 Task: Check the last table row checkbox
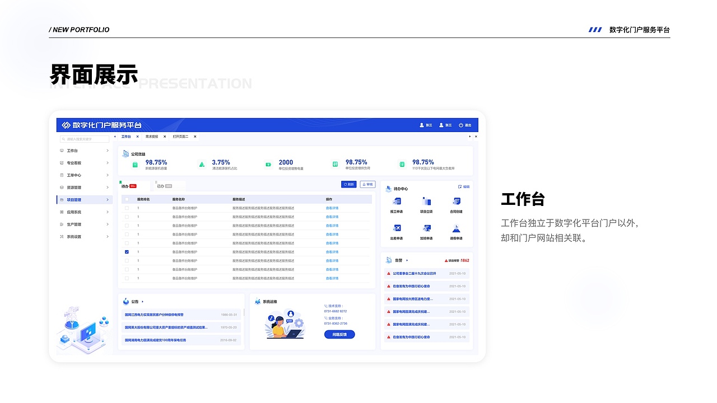click(x=127, y=278)
